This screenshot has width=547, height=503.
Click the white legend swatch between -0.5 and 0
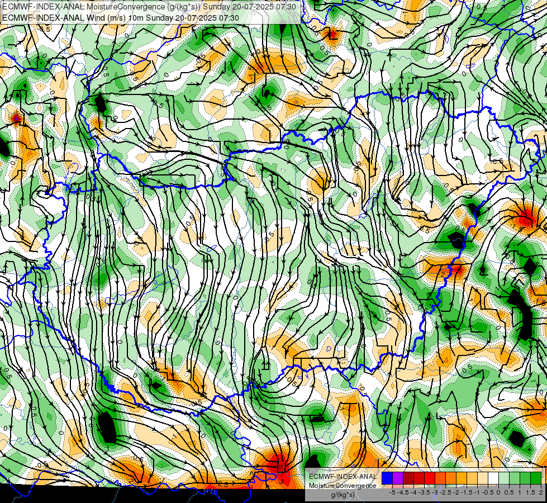point(493,478)
